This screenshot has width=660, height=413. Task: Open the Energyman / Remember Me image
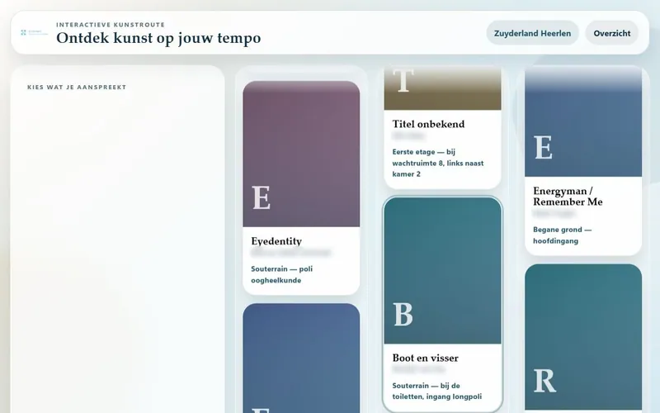583,121
